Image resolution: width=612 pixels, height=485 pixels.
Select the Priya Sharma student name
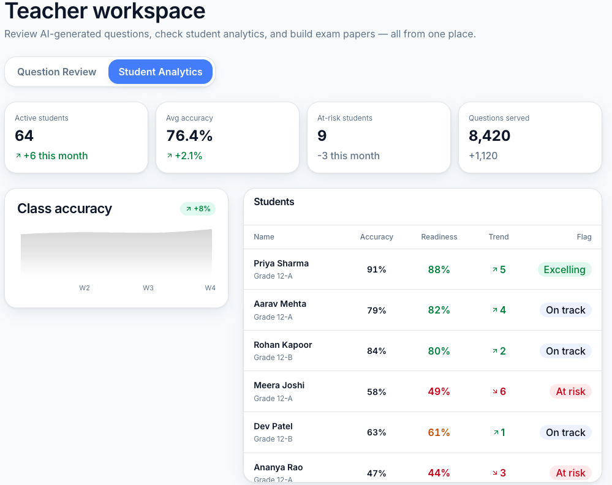[x=281, y=263]
